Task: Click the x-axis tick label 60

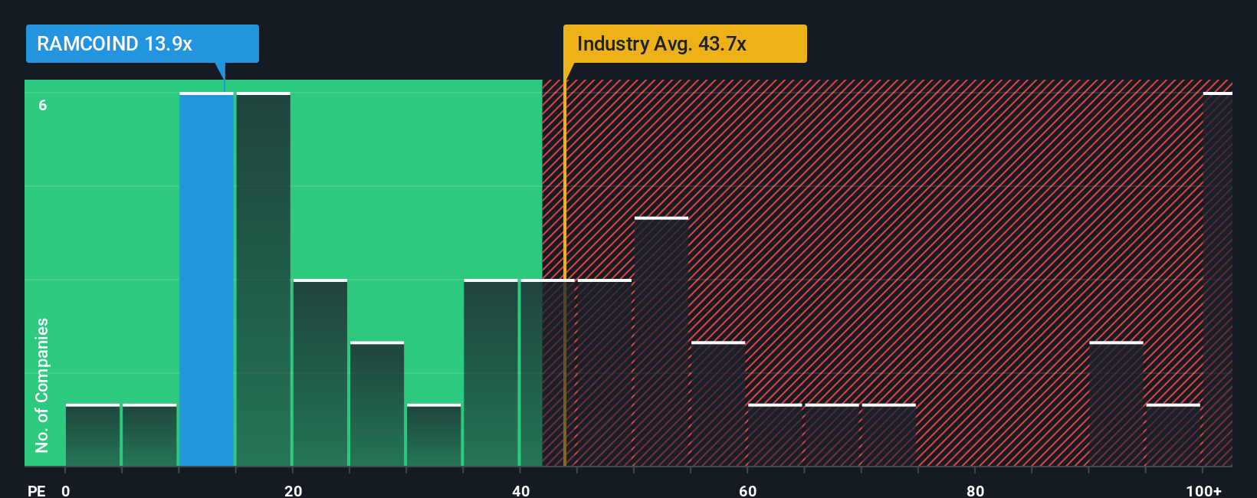Action: click(748, 490)
